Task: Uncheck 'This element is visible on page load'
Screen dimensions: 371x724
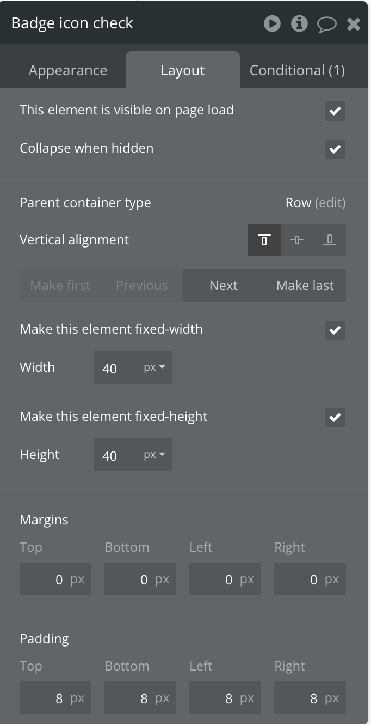Action: click(335, 111)
